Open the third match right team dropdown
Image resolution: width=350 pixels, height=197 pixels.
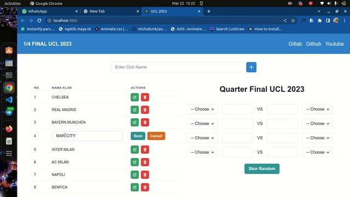[317, 138]
